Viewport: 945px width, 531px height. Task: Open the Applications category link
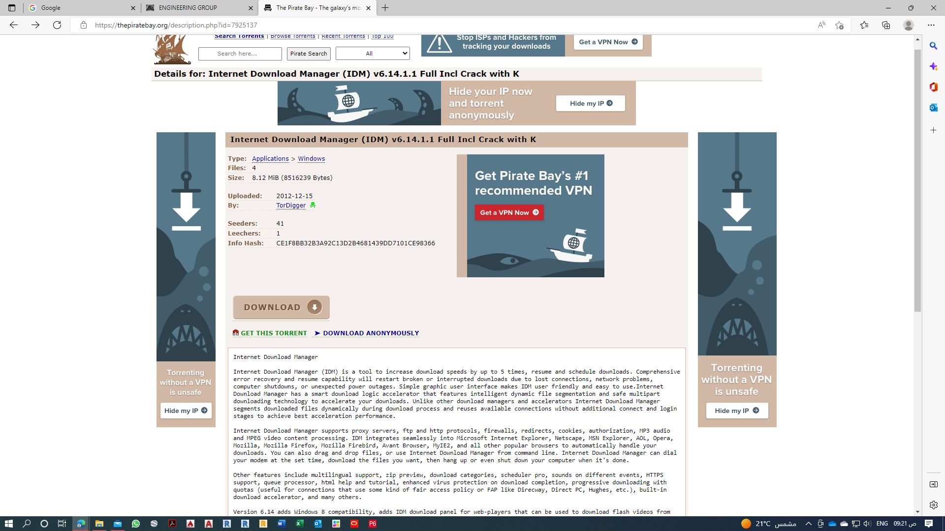270,159
